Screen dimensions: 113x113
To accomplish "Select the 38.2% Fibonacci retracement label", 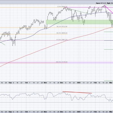I will coord(62,27).
